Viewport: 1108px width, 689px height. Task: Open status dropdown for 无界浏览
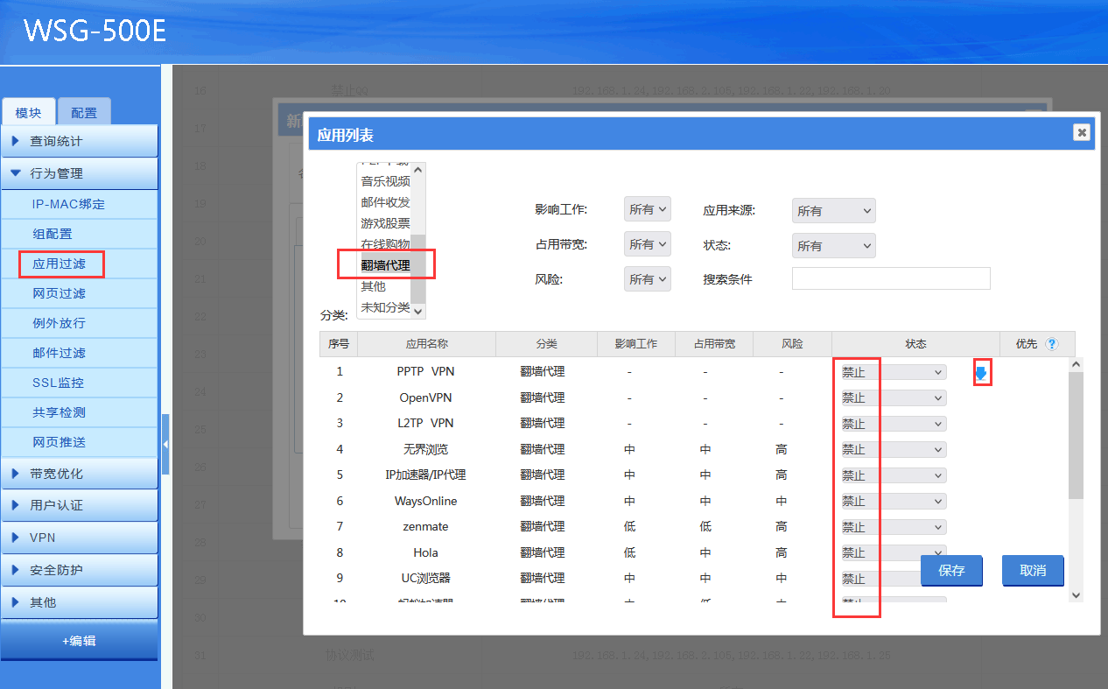click(891, 450)
